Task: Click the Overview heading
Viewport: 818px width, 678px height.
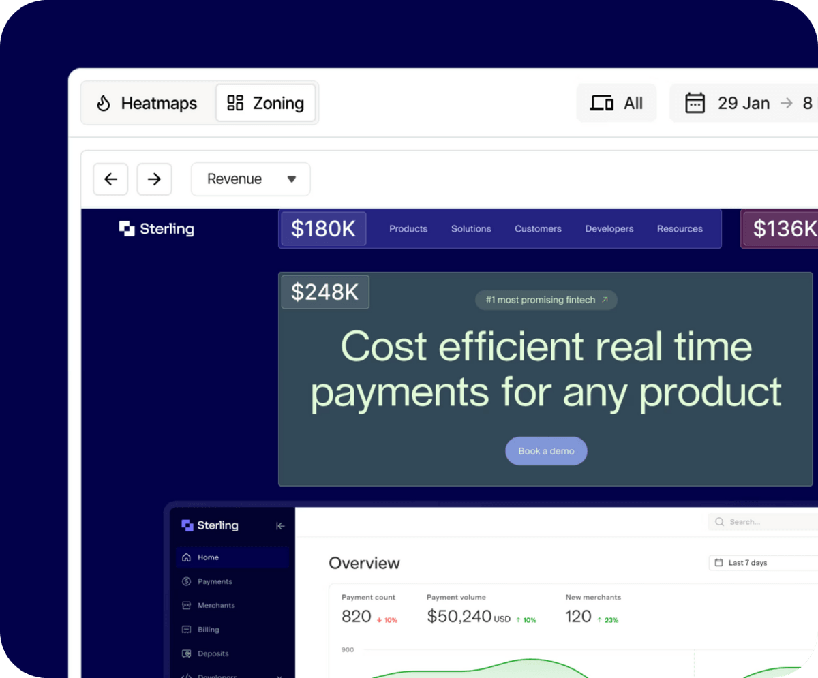Action: pyautogui.click(x=364, y=564)
